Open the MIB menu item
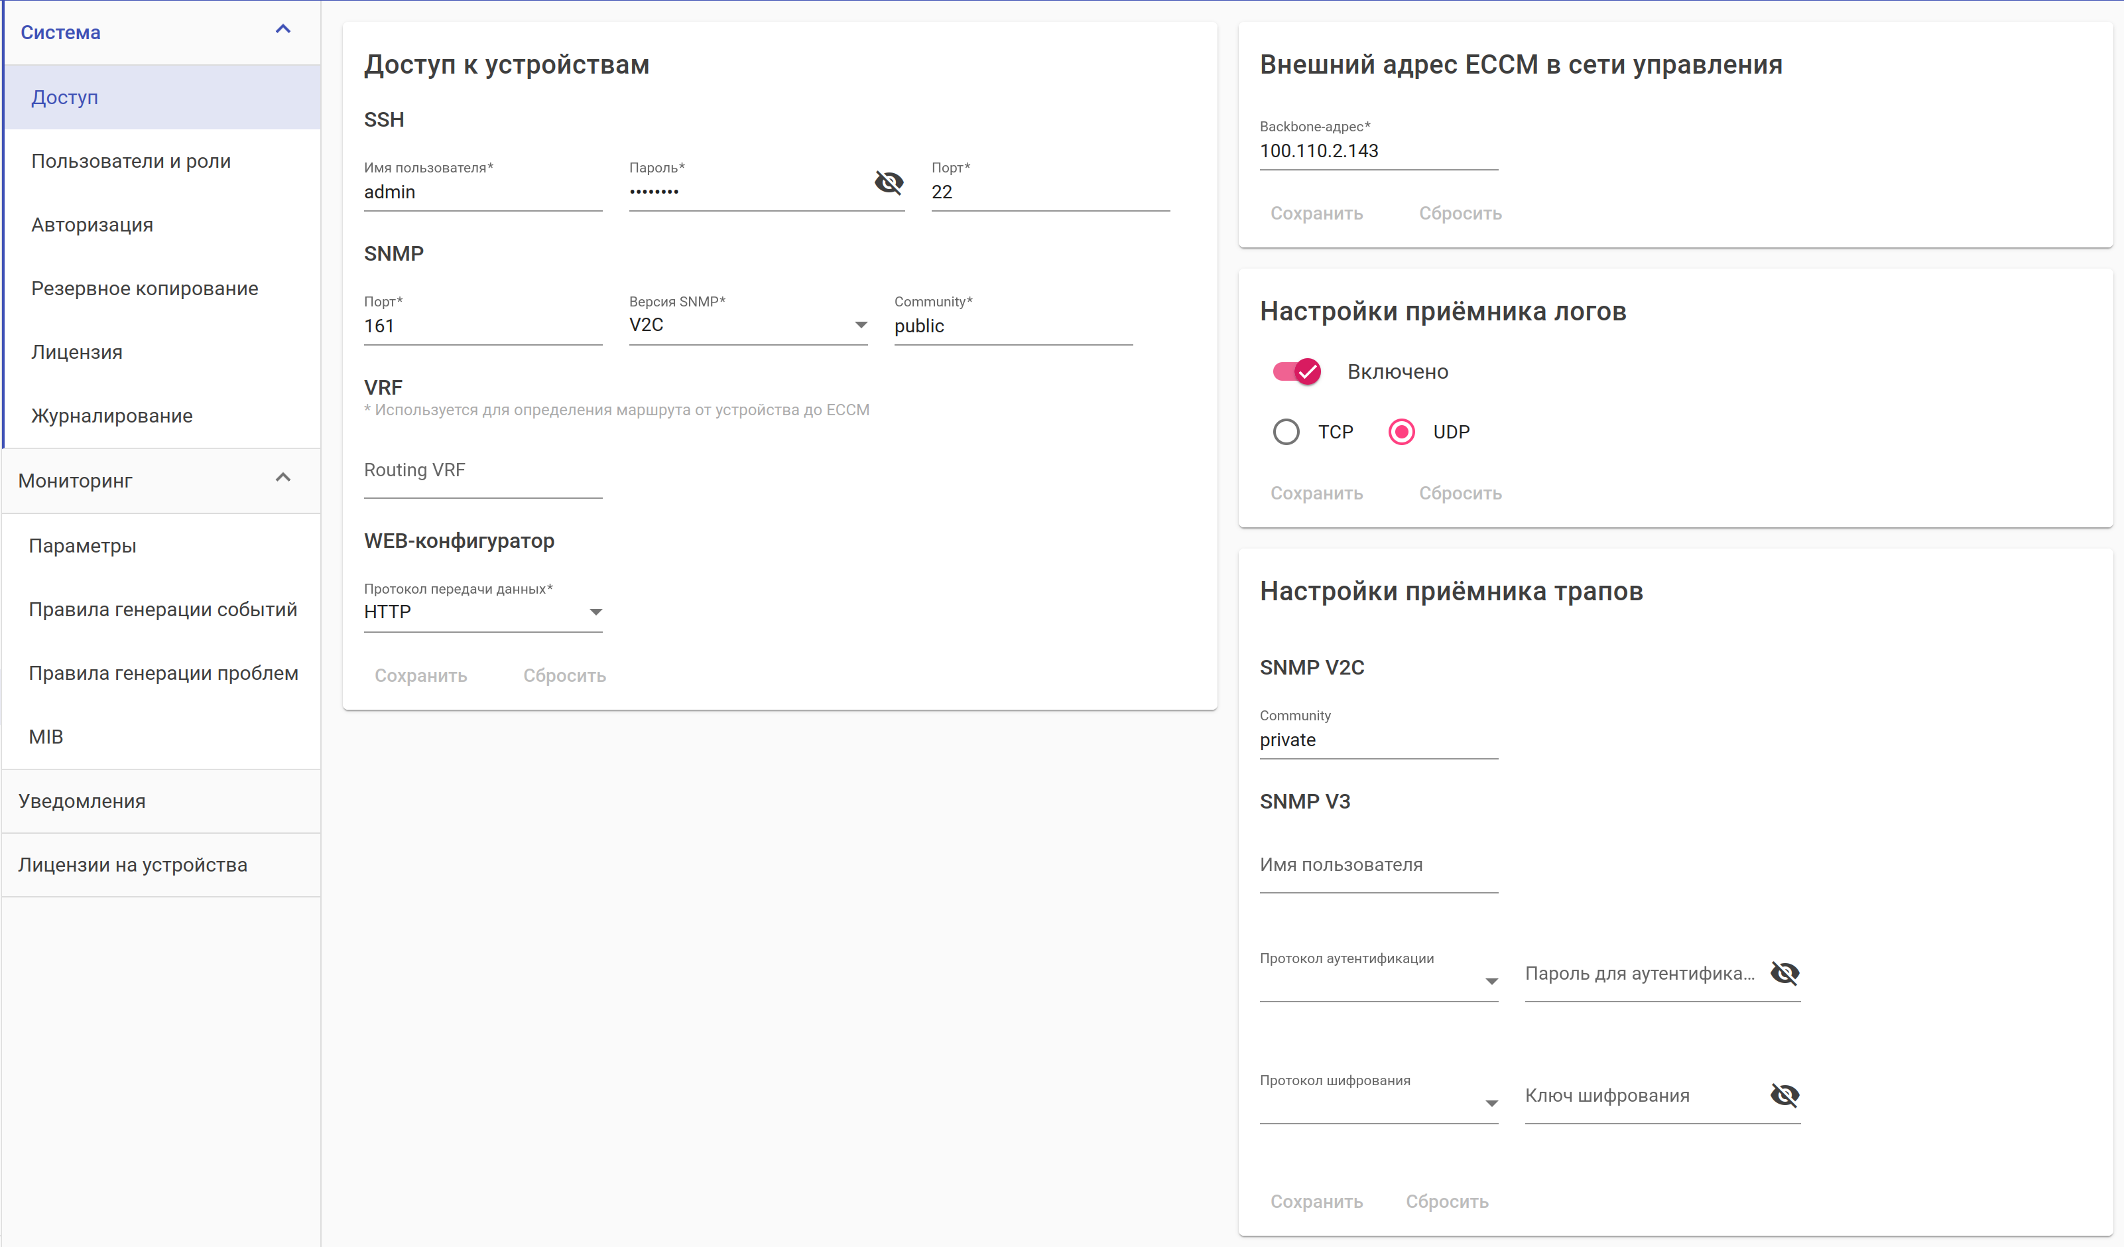Image resolution: width=2124 pixels, height=1247 pixels. [46, 737]
